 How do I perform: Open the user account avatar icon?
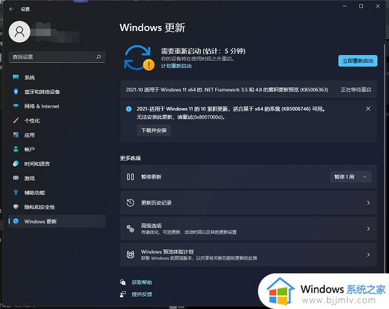(19, 32)
